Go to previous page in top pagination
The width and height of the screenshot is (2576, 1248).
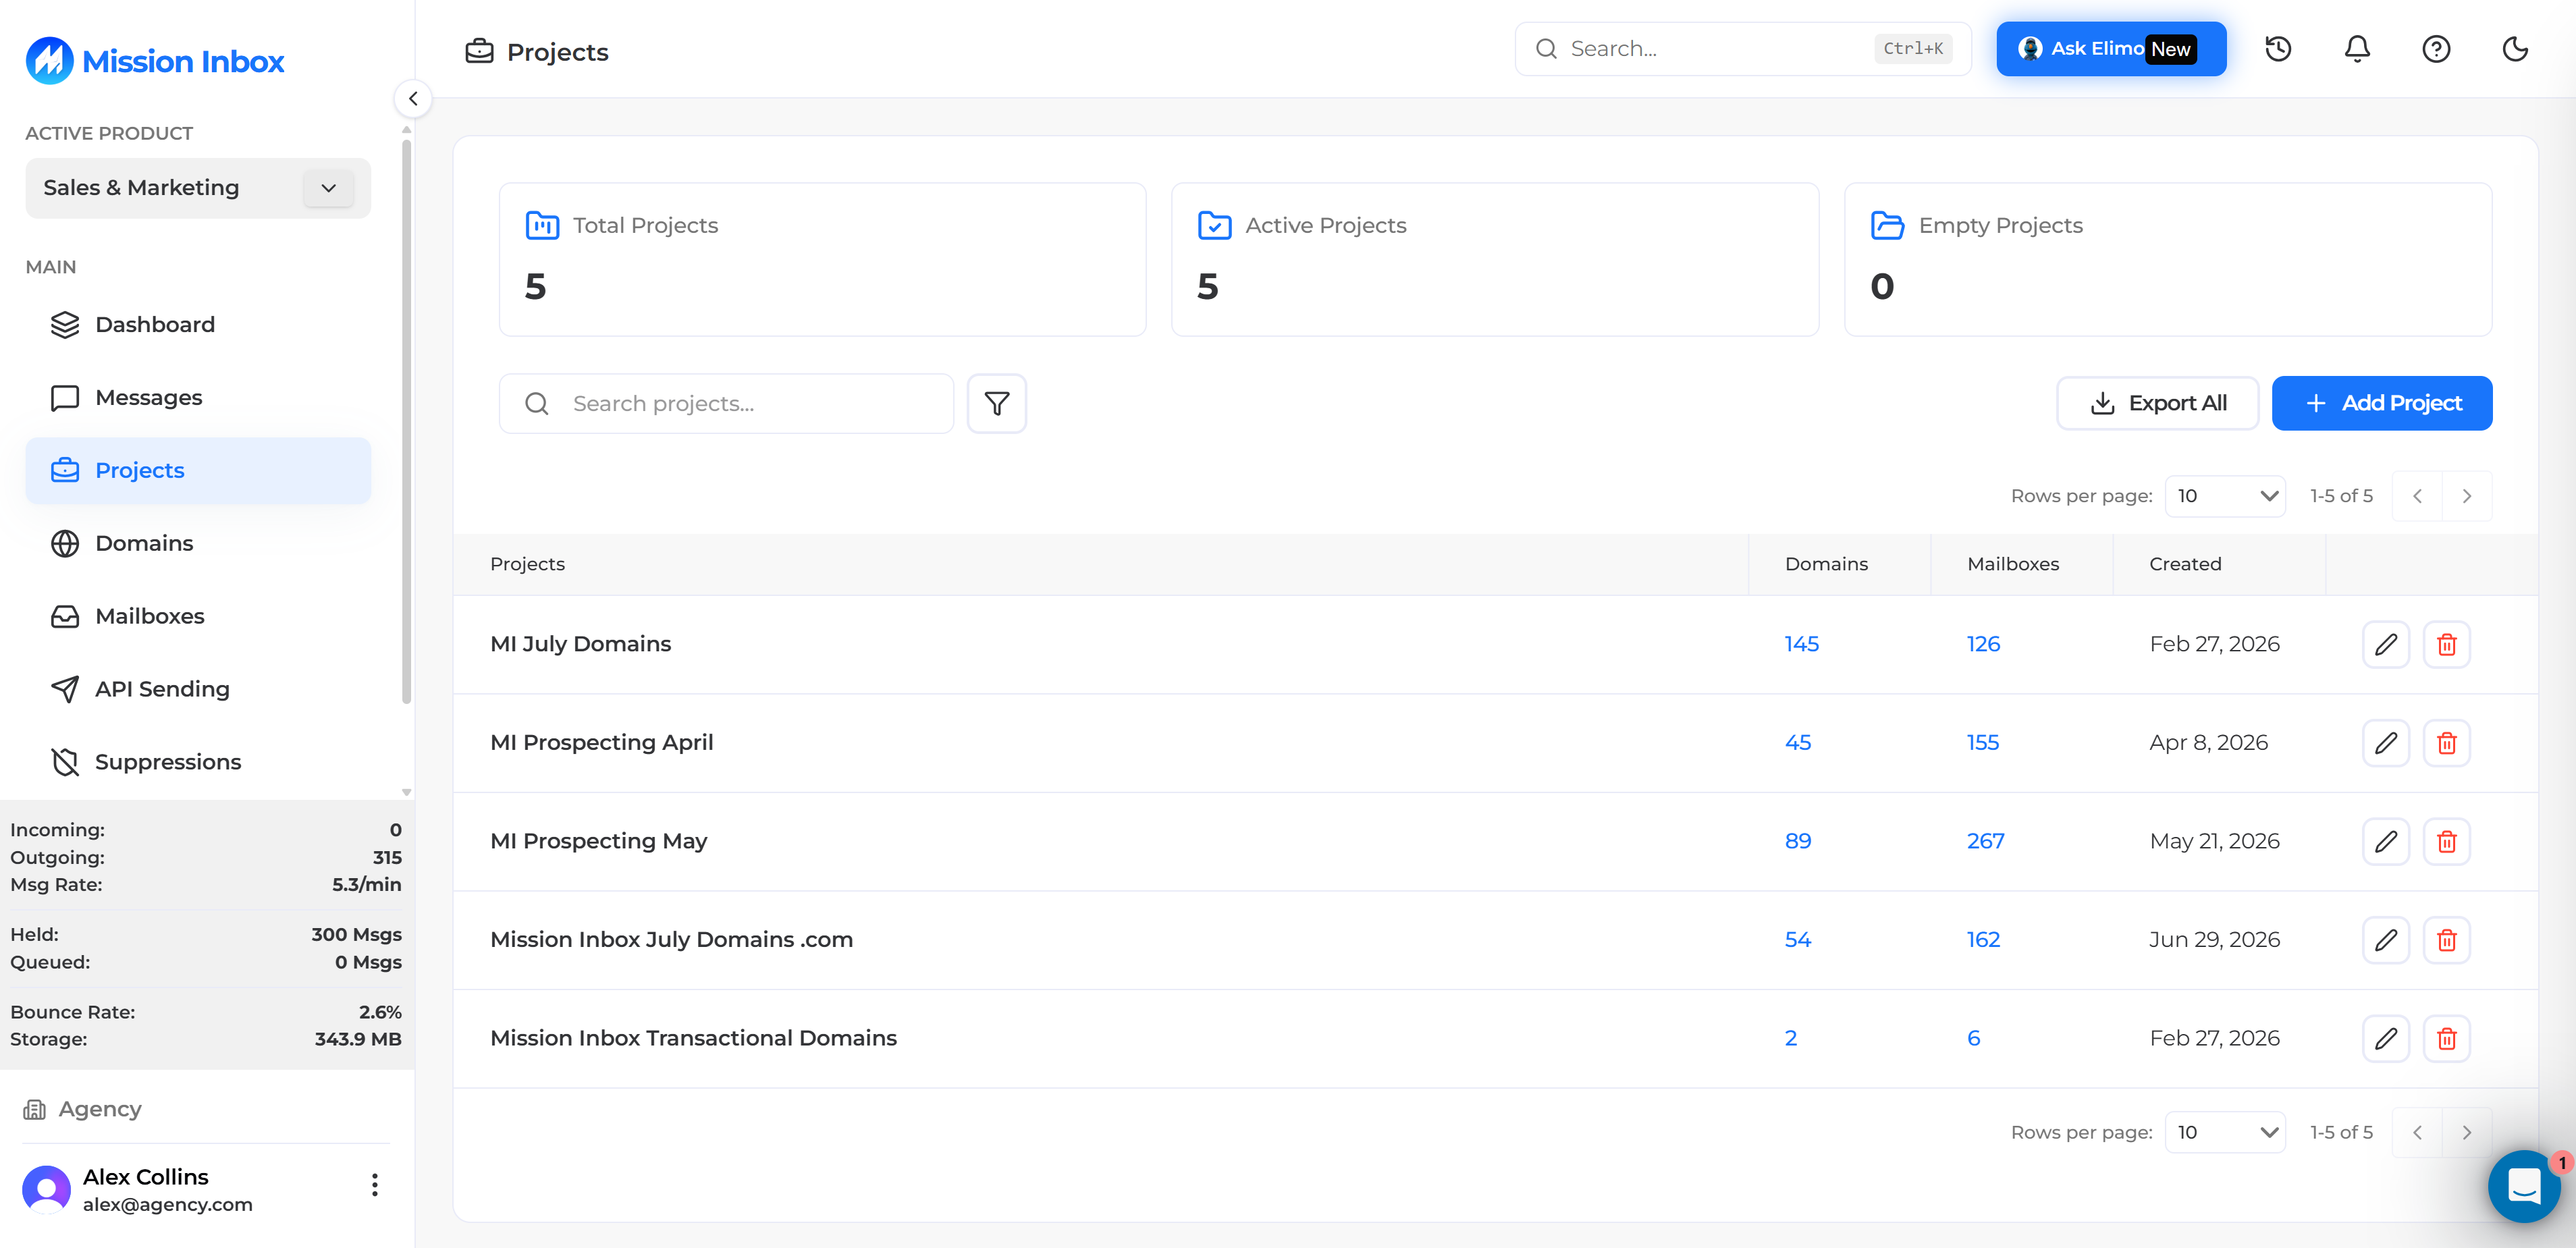(x=2417, y=496)
